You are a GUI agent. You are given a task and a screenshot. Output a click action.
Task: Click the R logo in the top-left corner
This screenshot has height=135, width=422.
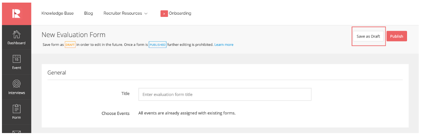pyautogui.click(x=16, y=13)
